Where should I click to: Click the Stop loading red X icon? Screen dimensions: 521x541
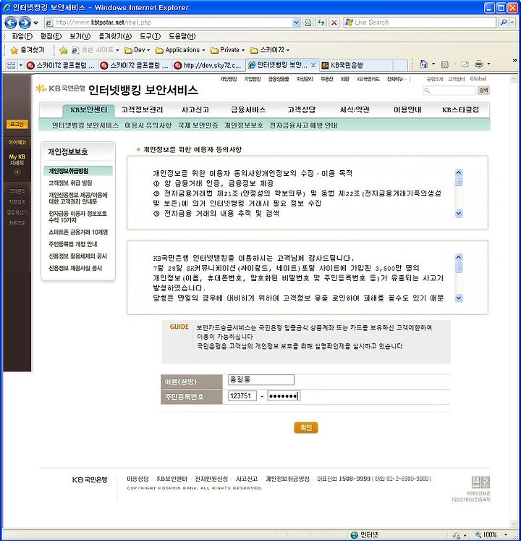pyautogui.click(x=334, y=22)
